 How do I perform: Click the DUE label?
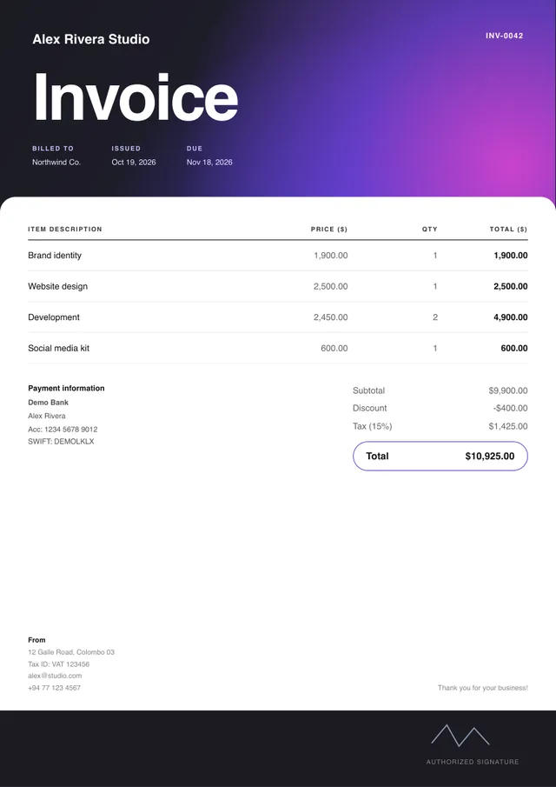(195, 149)
